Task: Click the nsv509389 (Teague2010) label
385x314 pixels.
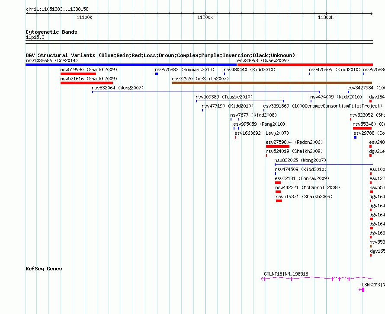Action: coord(224,97)
